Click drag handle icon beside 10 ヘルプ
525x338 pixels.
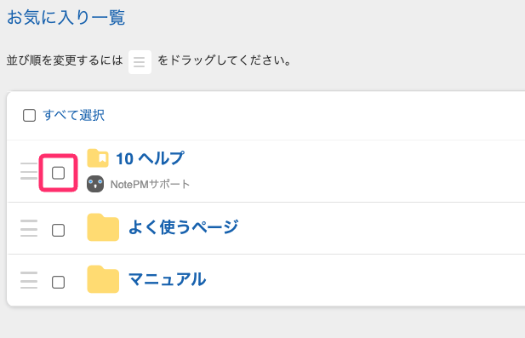tap(29, 171)
